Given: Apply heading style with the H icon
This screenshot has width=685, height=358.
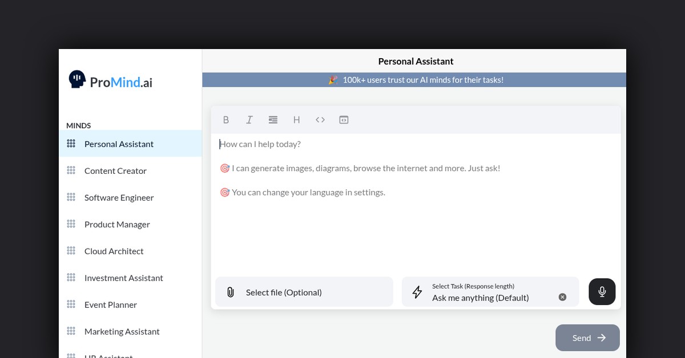Looking at the screenshot, I should pyautogui.click(x=296, y=120).
